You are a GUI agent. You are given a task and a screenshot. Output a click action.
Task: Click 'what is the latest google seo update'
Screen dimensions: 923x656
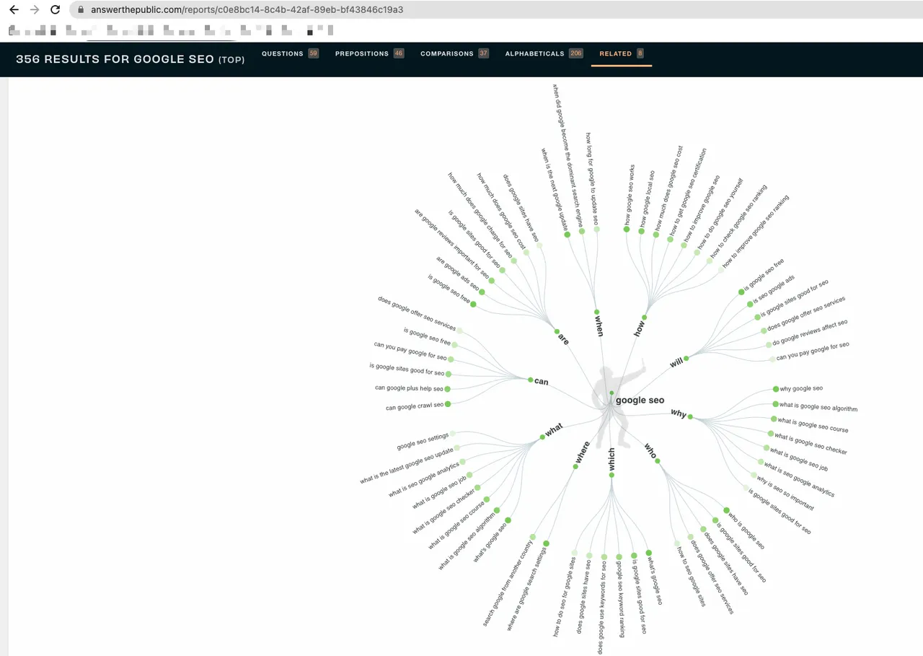pos(407,466)
